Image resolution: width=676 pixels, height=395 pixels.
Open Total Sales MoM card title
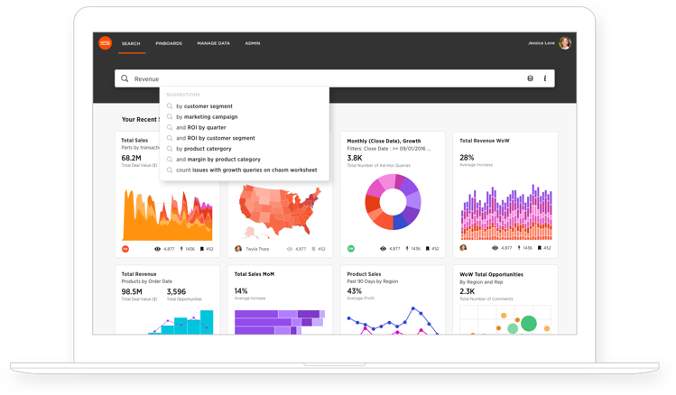(x=255, y=274)
